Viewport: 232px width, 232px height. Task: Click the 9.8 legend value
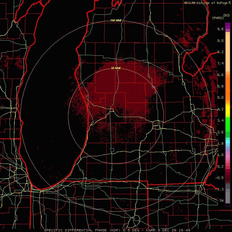pyautogui.click(x=220, y=29)
